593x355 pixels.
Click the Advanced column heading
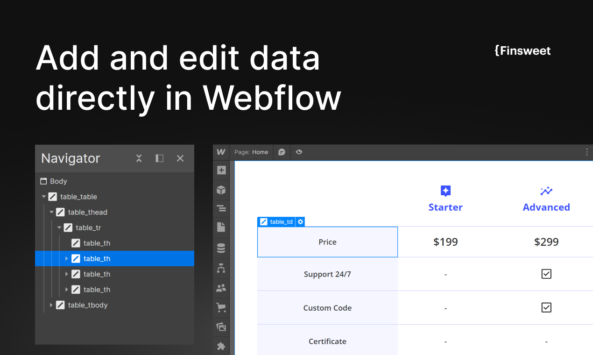(x=546, y=207)
